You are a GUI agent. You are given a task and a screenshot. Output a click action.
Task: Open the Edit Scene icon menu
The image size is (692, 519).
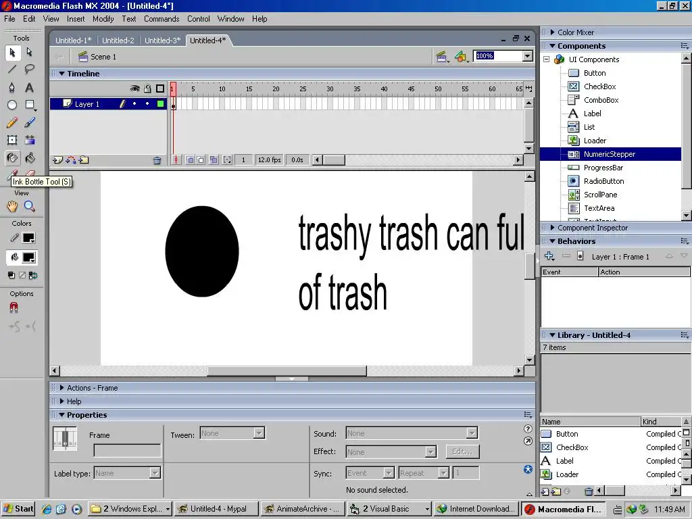(442, 57)
